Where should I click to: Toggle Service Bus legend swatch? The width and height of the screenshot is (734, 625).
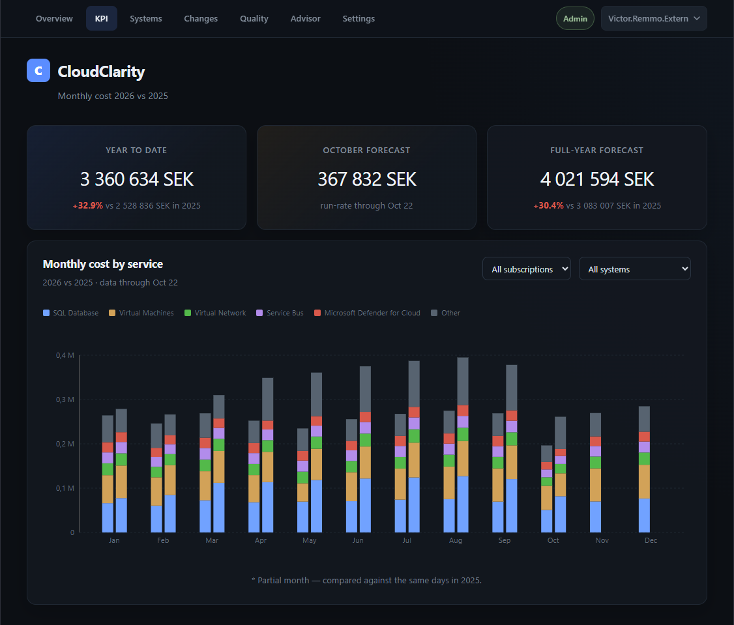coord(260,313)
